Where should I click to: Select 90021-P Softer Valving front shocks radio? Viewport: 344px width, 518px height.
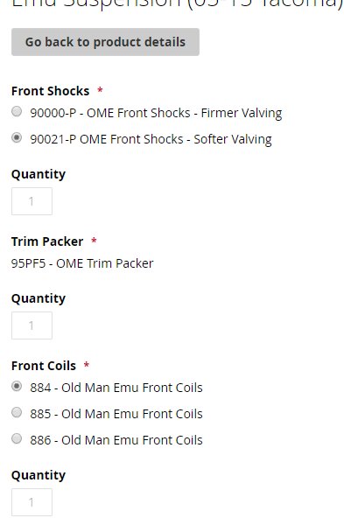coord(17,137)
